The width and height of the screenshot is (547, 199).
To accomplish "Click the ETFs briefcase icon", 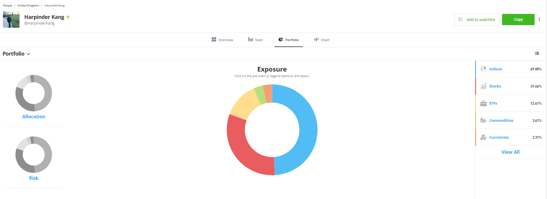I will [x=483, y=103].
